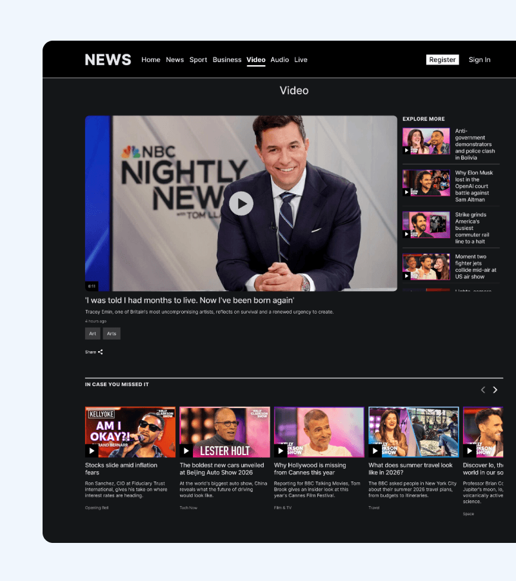
Task: Click the EXPLORE MORE heading
Action: pyautogui.click(x=424, y=119)
